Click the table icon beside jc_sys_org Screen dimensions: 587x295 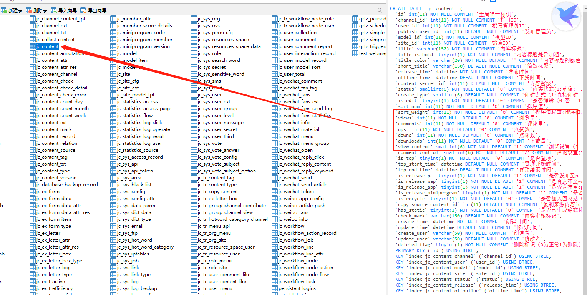click(194, 19)
